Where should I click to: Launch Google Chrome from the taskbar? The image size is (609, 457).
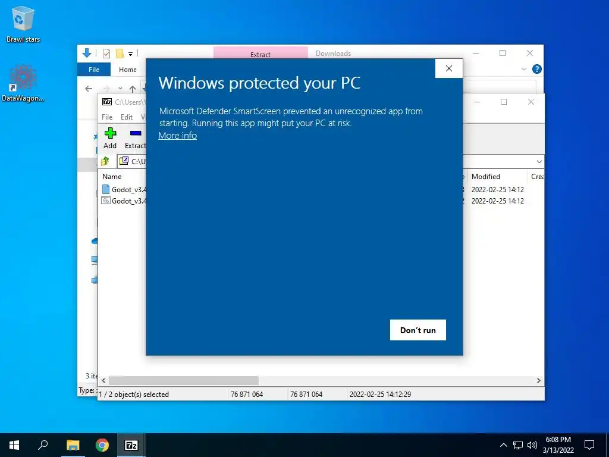click(x=102, y=445)
